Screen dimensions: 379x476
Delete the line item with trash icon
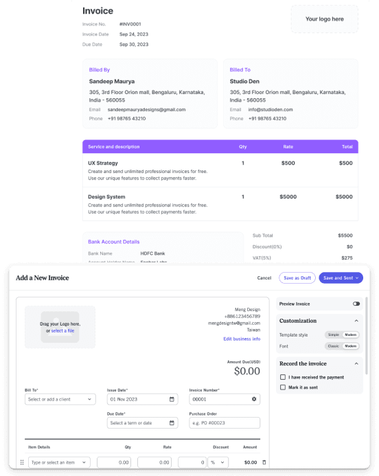(x=264, y=462)
